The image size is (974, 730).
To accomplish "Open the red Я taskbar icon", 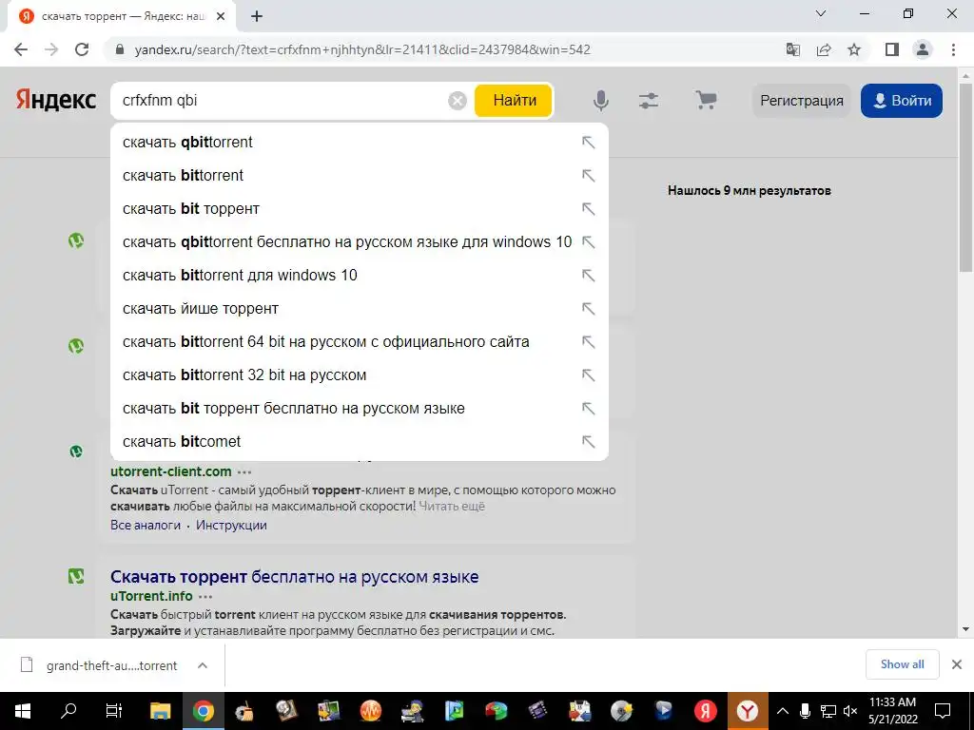I will (x=705, y=711).
